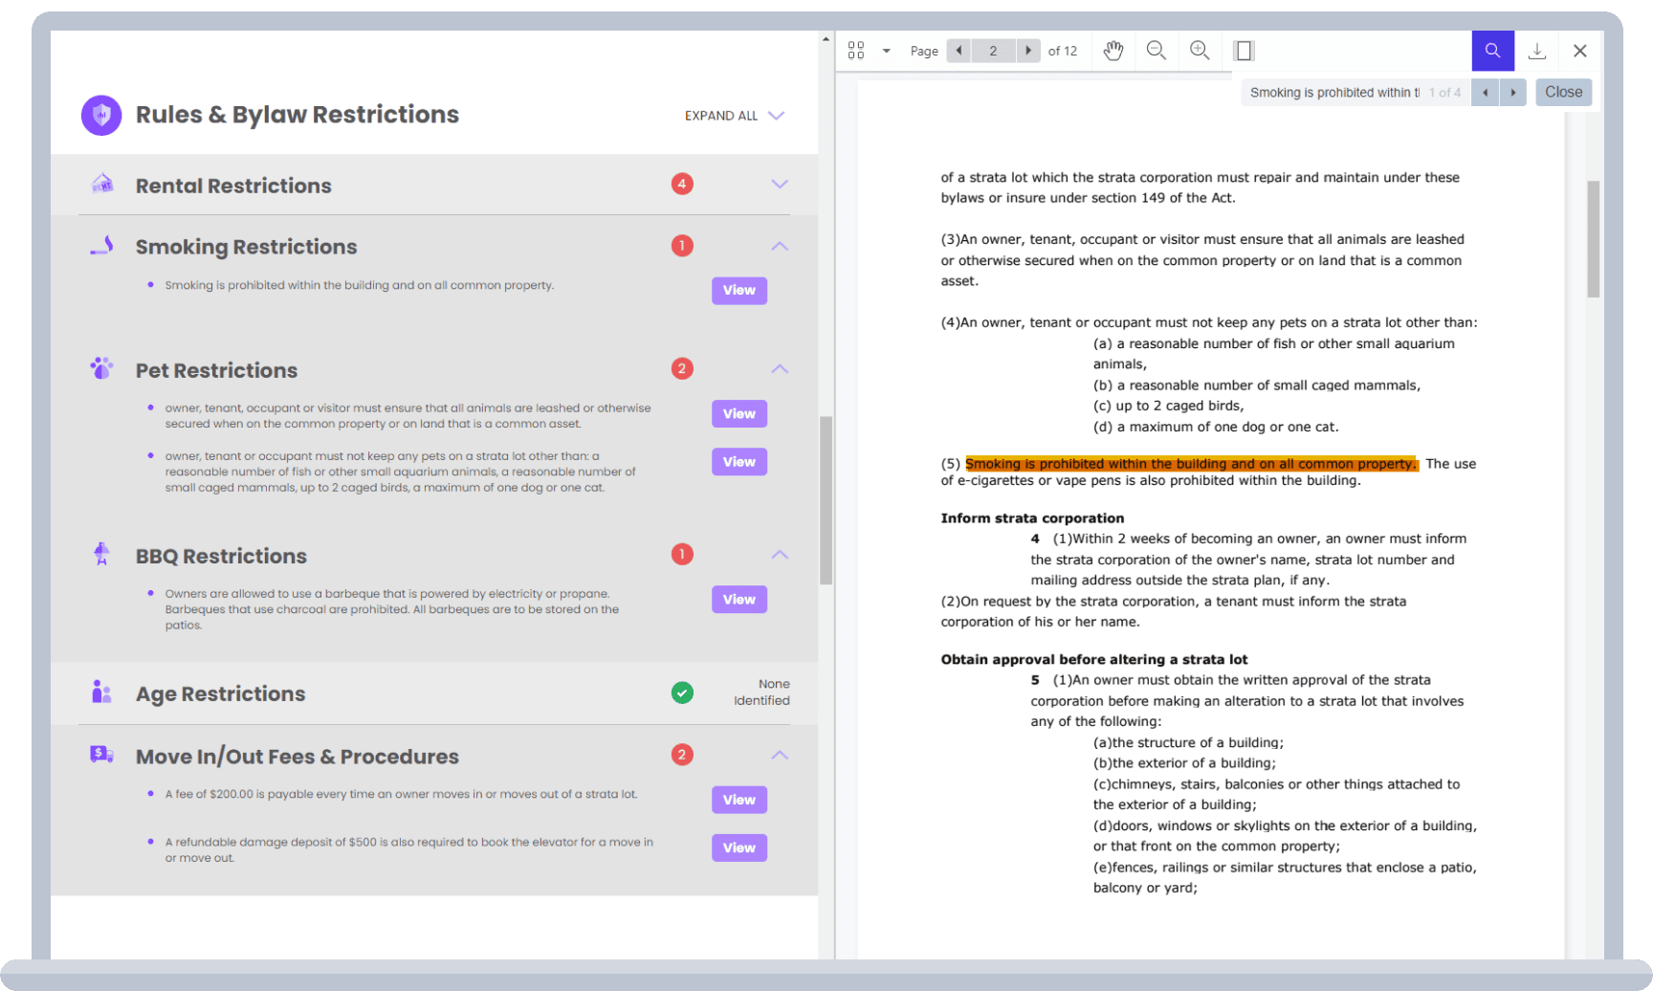The width and height of the screenshot is (1653, 991).
Task: Go to the previous search result
Action: point(1485,93)
